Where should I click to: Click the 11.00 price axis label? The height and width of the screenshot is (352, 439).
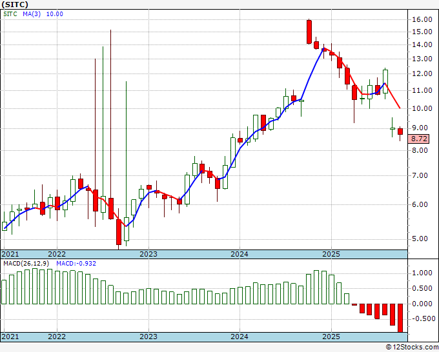pos(422,91)
